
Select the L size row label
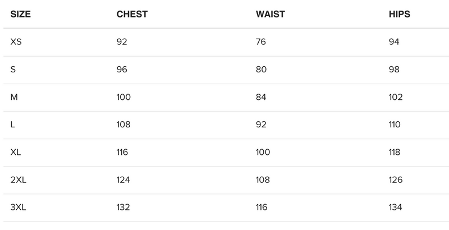pos(13,125)
